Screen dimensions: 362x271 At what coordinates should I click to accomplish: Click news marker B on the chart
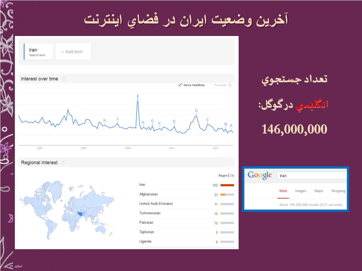click(226, 124)
